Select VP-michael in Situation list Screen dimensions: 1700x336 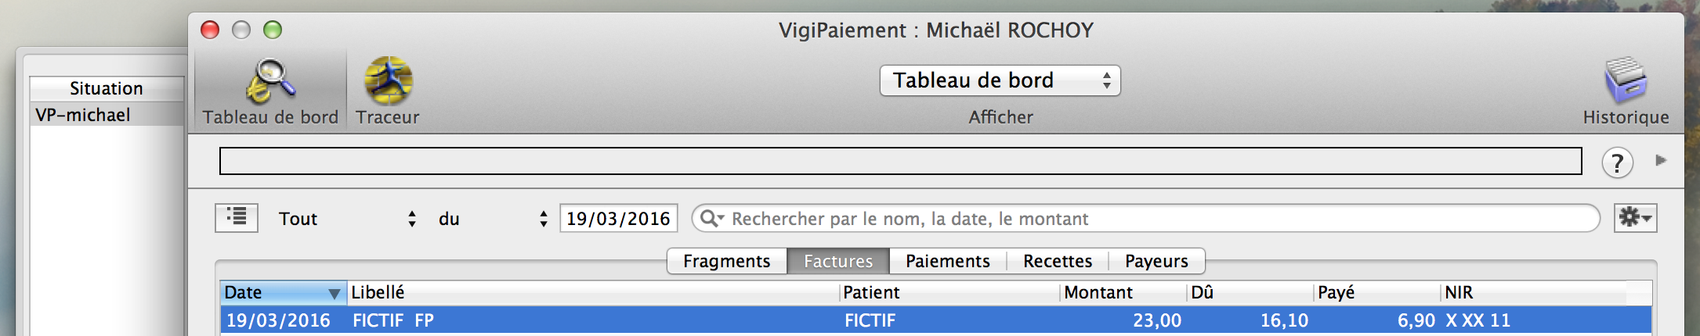click(107, 115)
